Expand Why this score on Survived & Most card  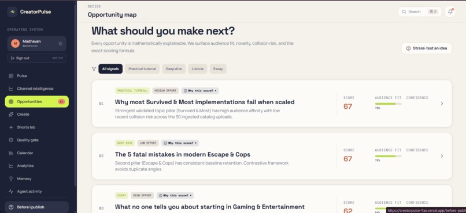coord(200,91)
